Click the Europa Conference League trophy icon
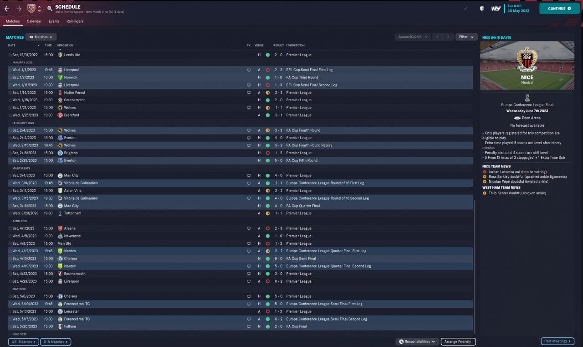The height and width of the screenshot is (347, 583). pos(527,97)
